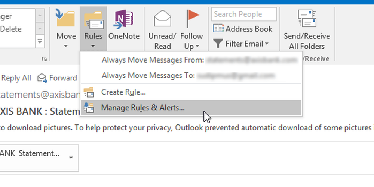374x187 pixels.
Task: Click in the Search People field
Action: (x=244, y=14)
